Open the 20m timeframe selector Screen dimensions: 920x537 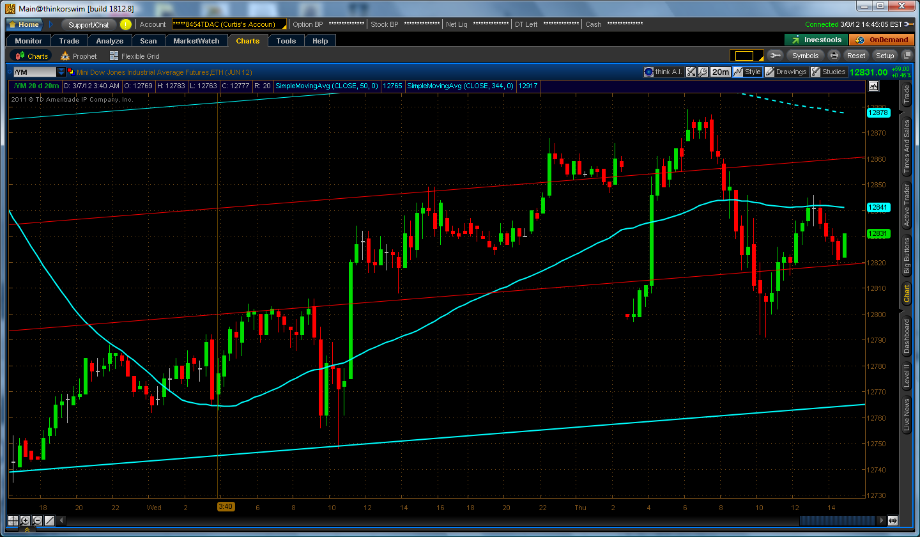(721, 72)
